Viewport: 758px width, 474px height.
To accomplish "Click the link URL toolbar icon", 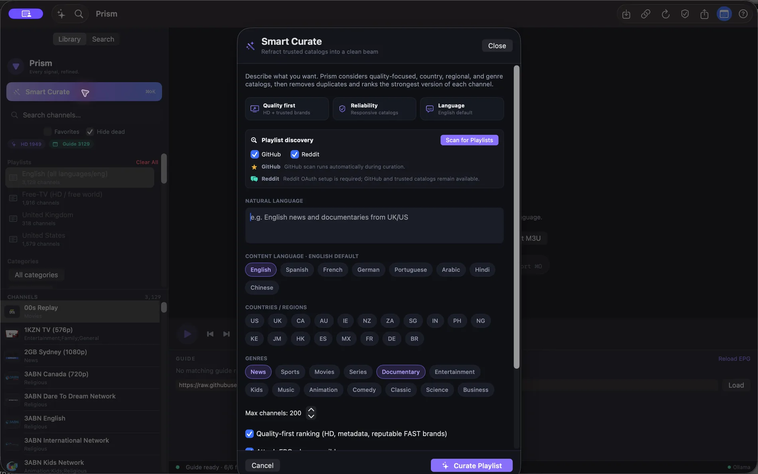I will coord(645,14).
